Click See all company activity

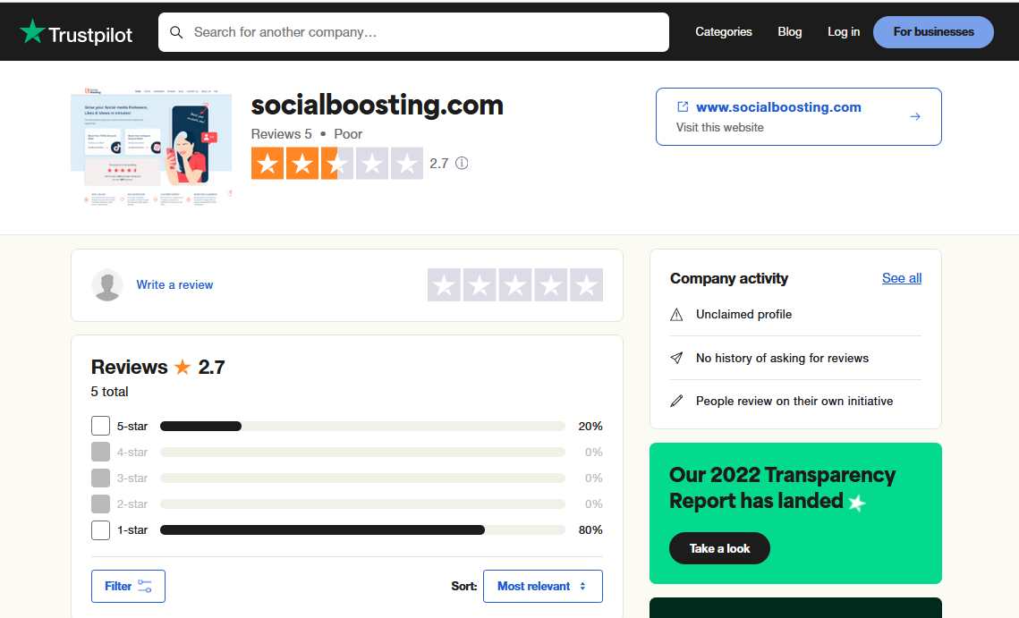[x=901, y=278]
